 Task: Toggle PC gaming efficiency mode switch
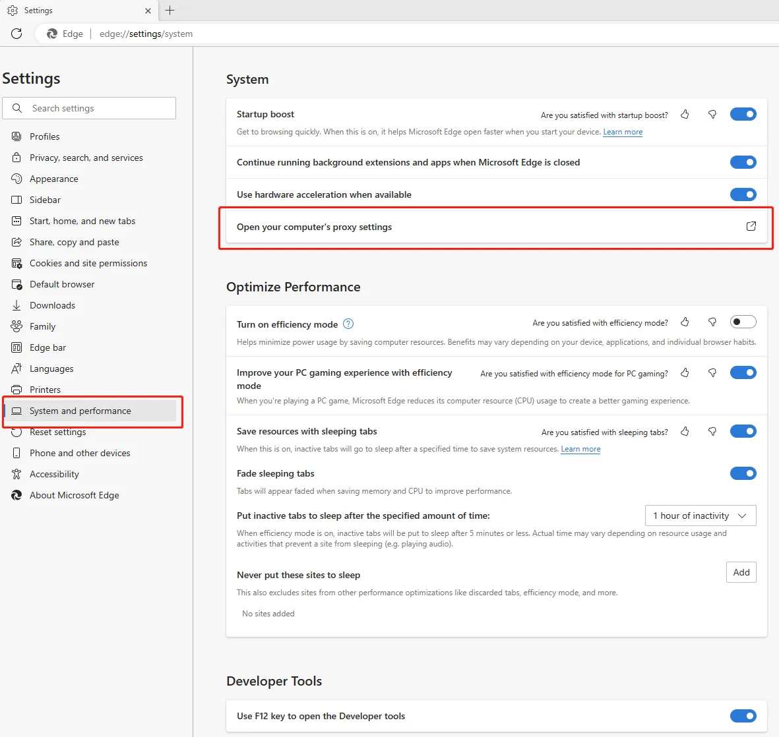743,372
